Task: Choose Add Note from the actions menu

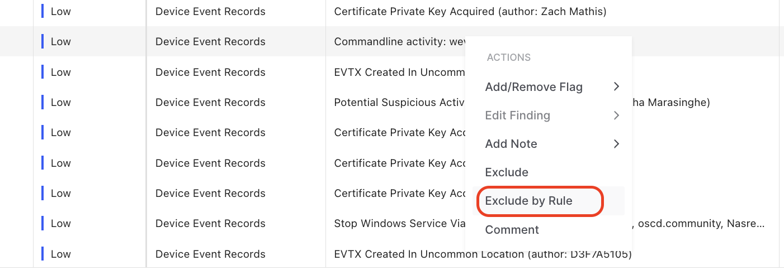Action: 511,144
